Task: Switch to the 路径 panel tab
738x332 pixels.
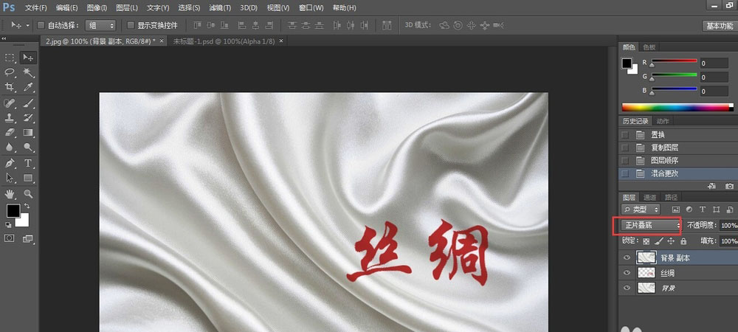Action: coord(671,198)
